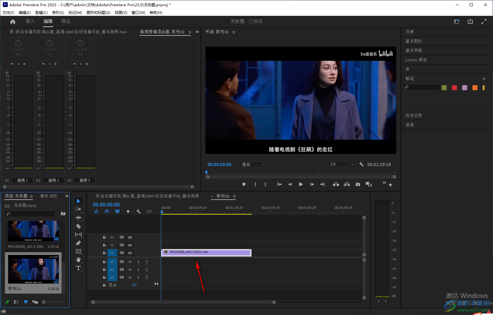Mute 音频 1 channel in mixer
Image resolution: width=493 pixels, height=315 pixels.
[x=12, y=64]
